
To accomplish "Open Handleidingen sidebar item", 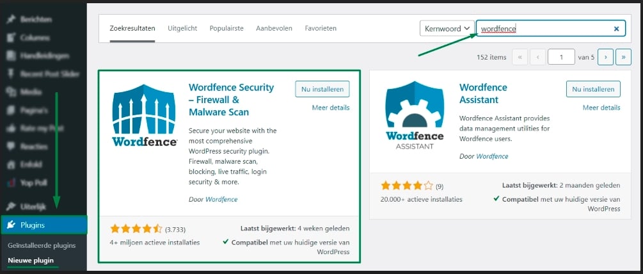I will [x=44, y=55].
